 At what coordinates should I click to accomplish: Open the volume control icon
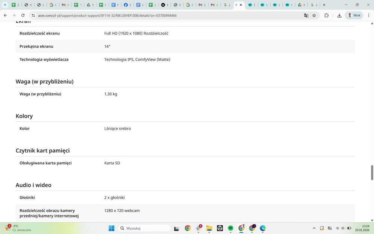click(343, 228)
